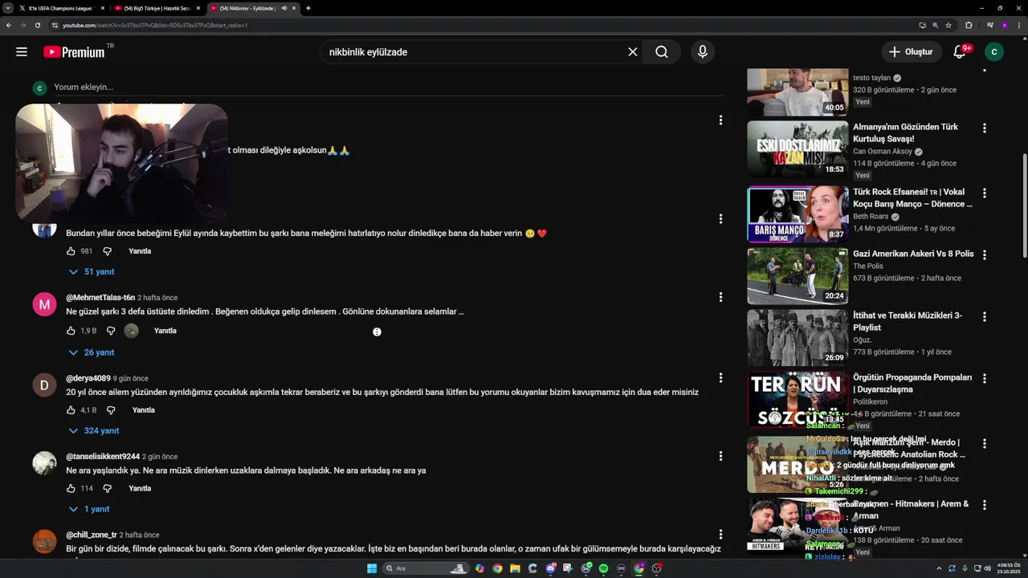
Task: Open menu for Gazi Amerikan Askeri video
Action: click(x=985, y=255)
